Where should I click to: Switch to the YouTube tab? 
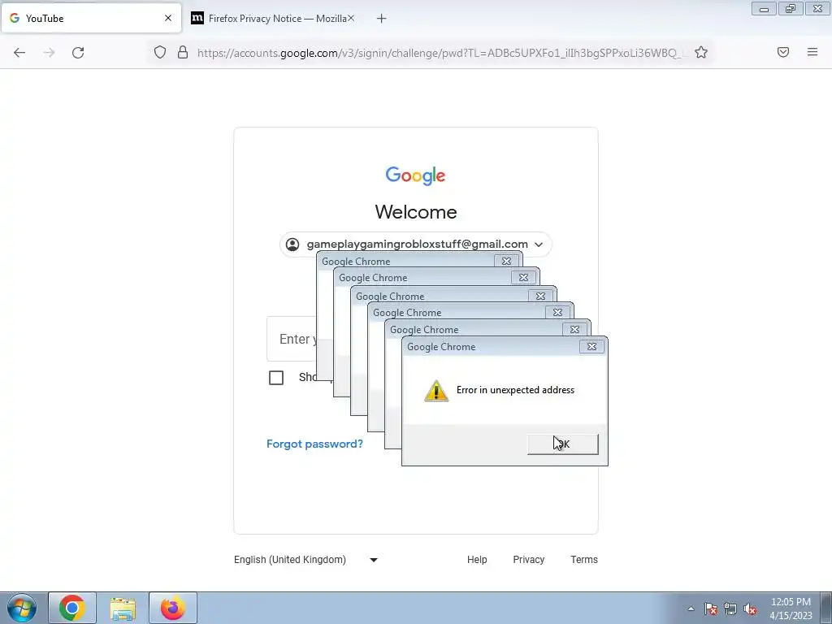tap(91, 18)
